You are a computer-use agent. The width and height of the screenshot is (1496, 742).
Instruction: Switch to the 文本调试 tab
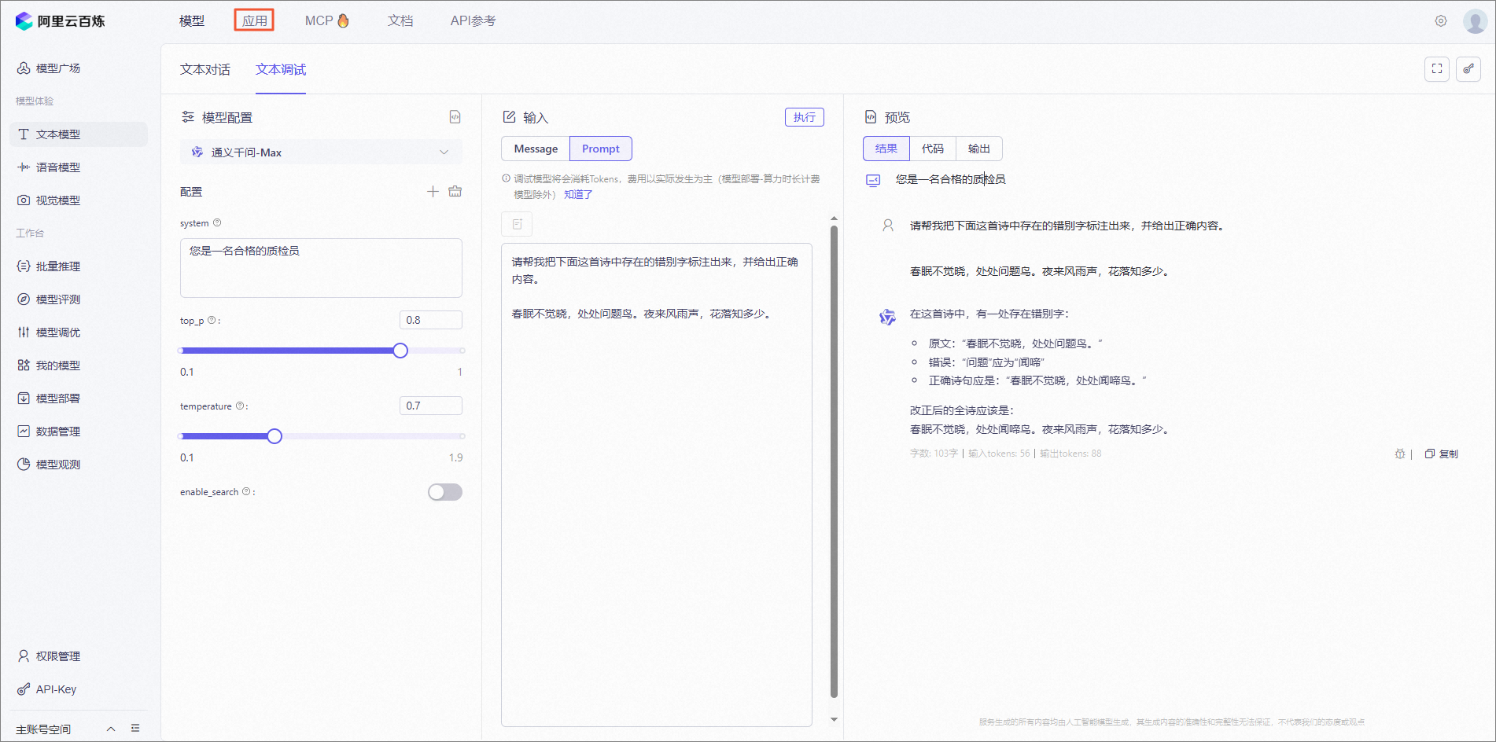281,70
